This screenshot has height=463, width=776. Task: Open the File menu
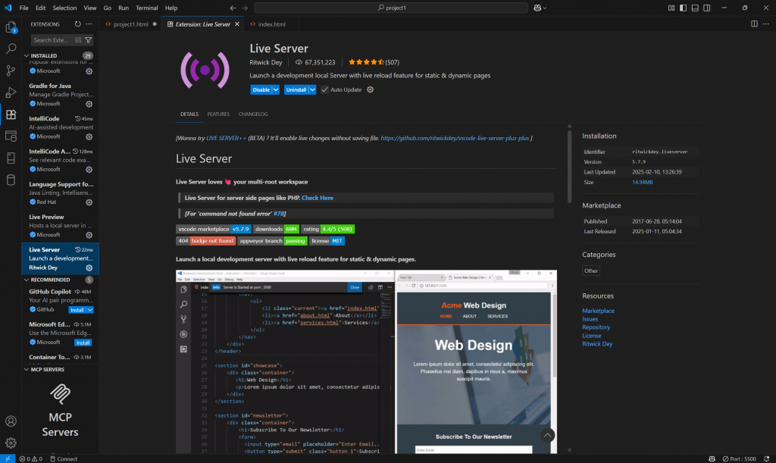(23, 8)
